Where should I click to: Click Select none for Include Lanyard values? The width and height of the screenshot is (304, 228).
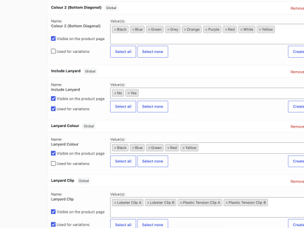pyautogui.click(x=153, y=106)
